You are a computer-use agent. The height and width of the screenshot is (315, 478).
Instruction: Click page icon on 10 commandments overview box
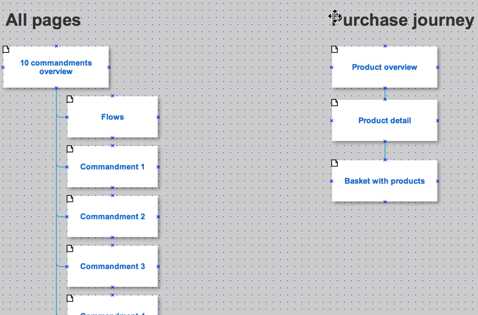(6, 49)
